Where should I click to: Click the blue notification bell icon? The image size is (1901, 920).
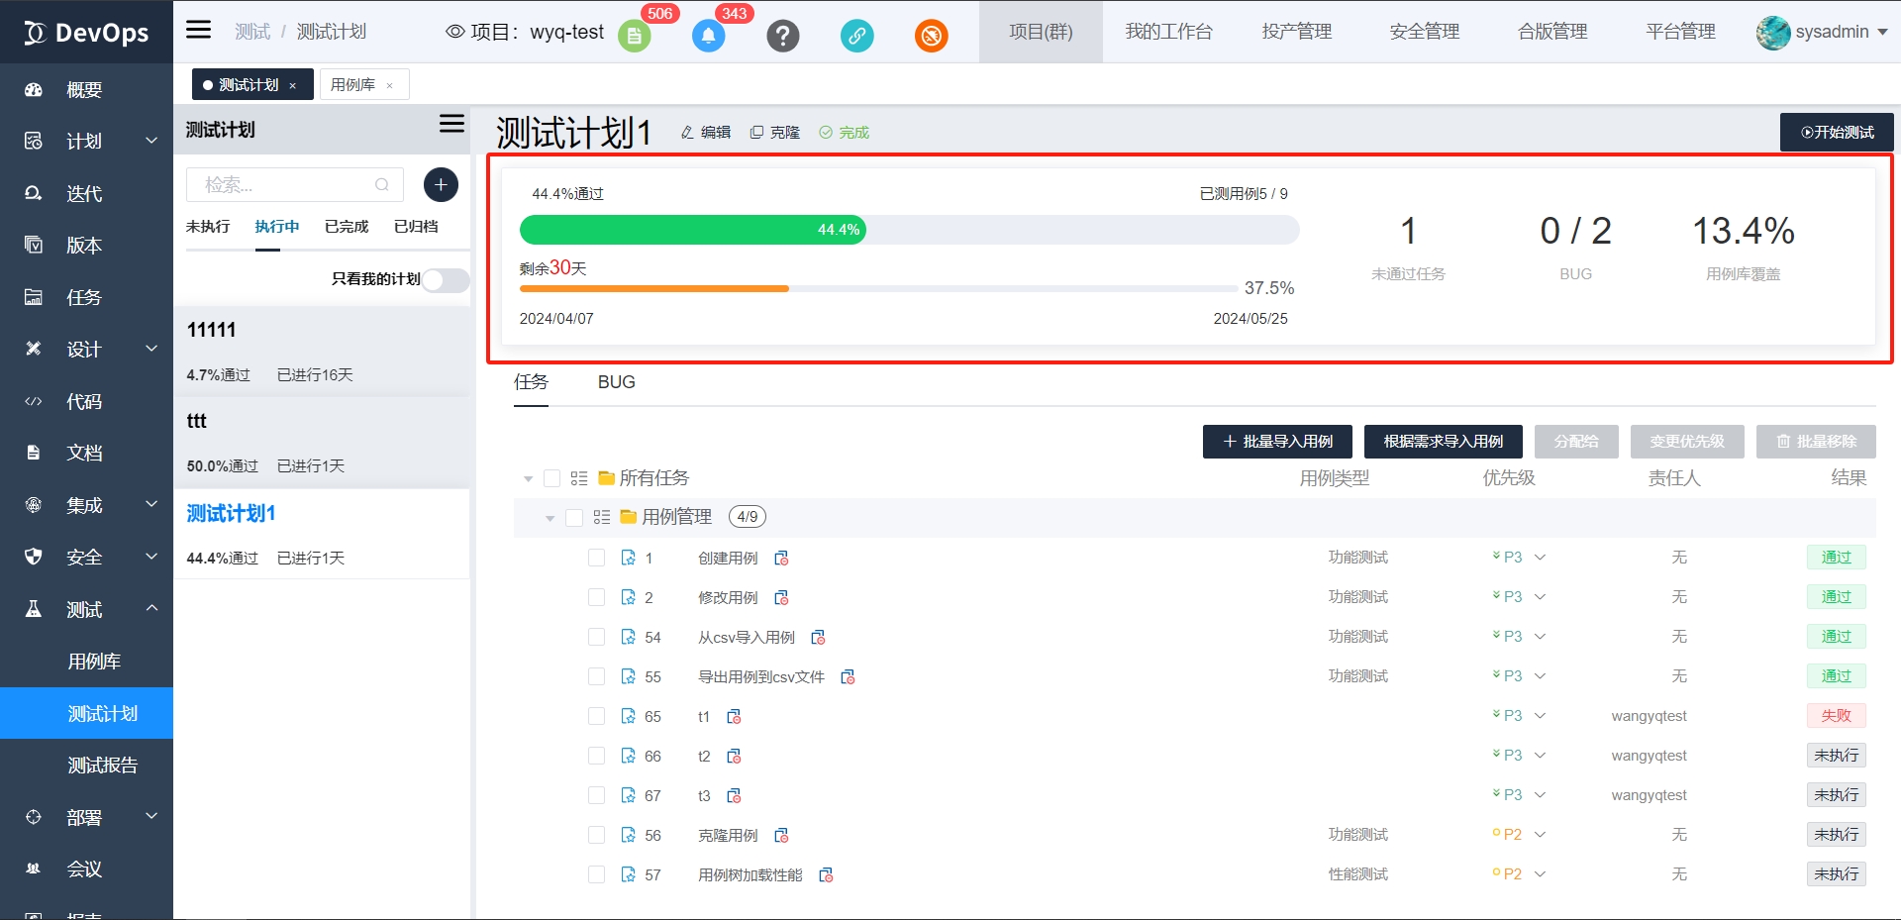(x=708, y=37)
